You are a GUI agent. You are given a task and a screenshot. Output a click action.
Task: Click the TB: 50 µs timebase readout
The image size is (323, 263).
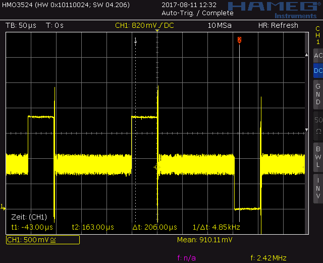pos(21,25)
